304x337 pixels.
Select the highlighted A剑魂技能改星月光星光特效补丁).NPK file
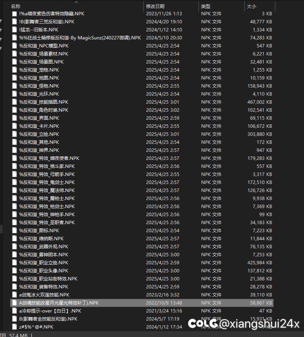click(x=59, y=303)
